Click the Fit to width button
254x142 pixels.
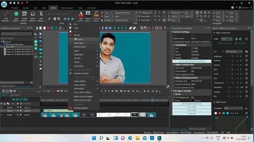(x=192, y=107)
